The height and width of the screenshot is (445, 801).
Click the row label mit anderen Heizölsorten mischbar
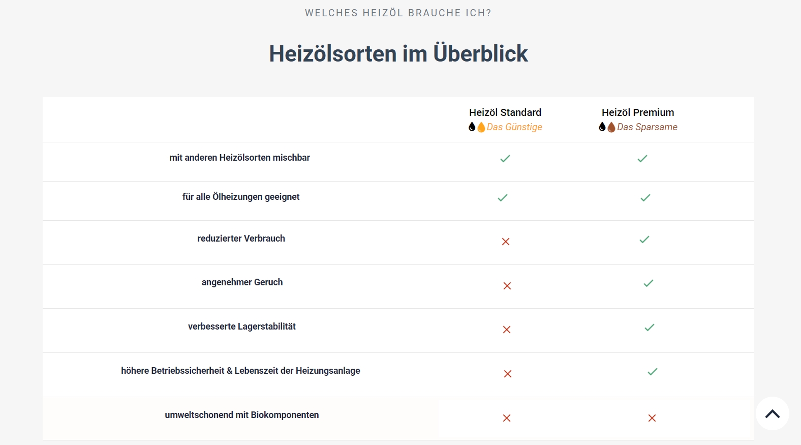[x=240, y=158]
